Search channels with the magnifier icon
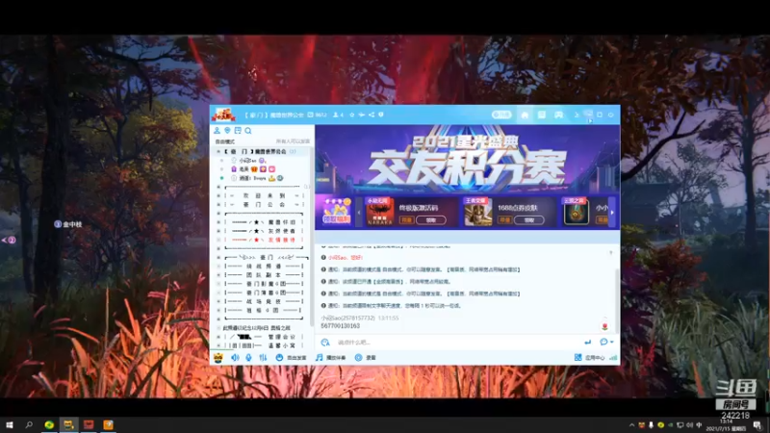 point(248,131)
